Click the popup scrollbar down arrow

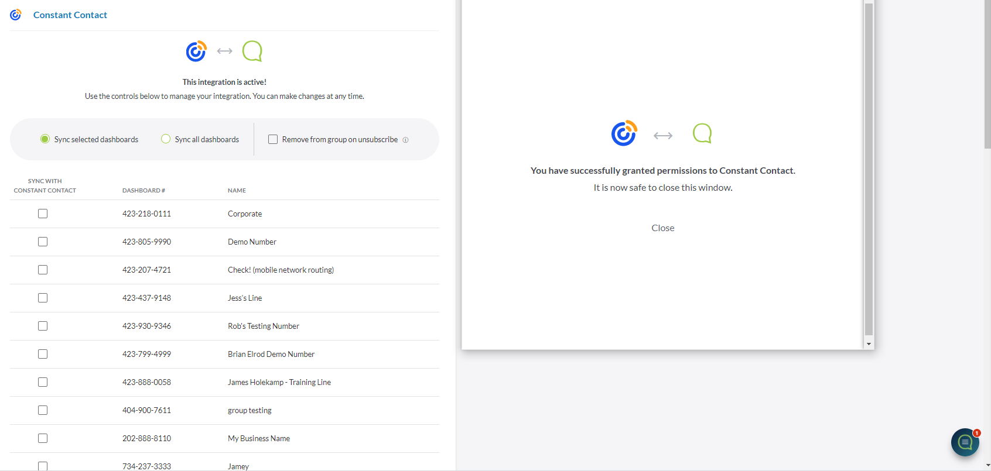click(x=869, y=344)
